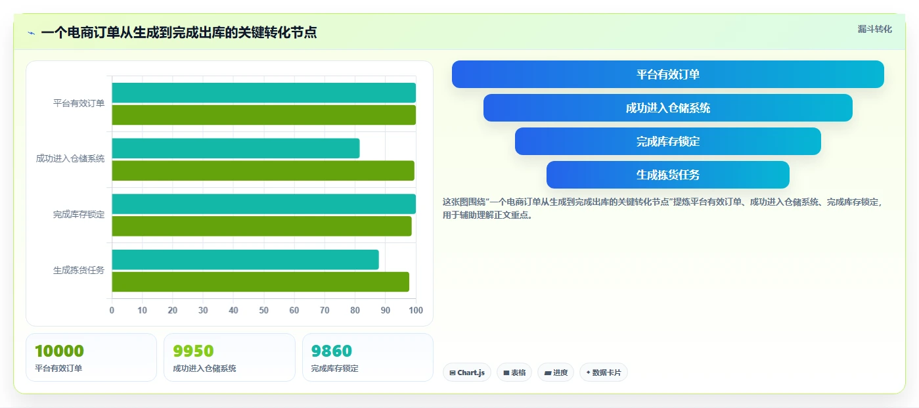The height and width of the screenshot is (408, 919).
Task: Click the teal bar for 成功进入仓储系统
Action: point(236,148)
